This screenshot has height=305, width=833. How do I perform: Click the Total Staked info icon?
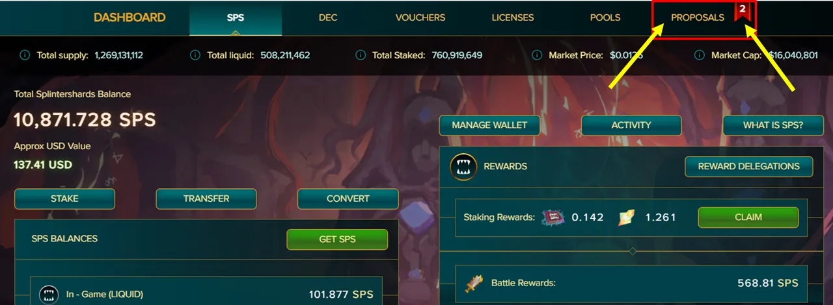(361, 55)
